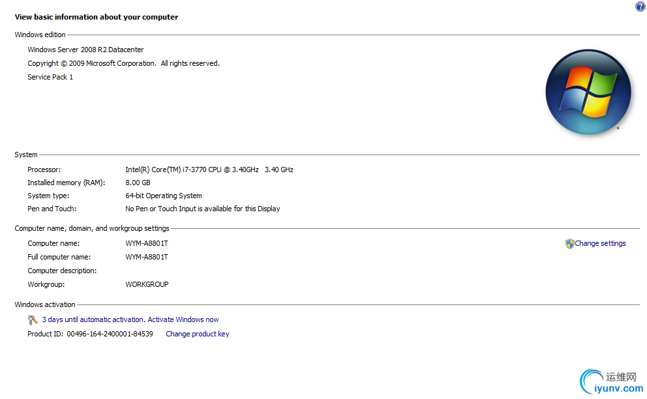
Task: Click the shield icon beside Change settings
Action: click(569, 244)
